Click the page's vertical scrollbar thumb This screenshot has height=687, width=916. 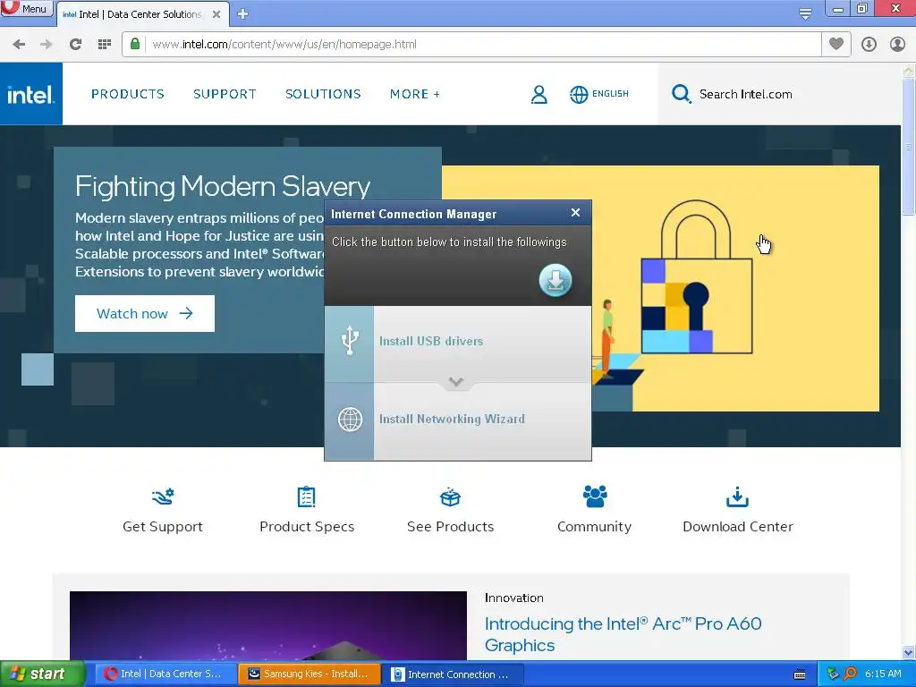coord(908,147)
